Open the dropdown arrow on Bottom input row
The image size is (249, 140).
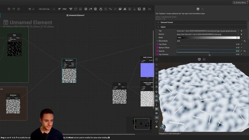click(238, 34)
